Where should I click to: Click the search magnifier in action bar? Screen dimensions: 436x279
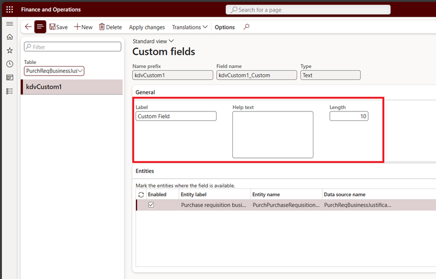(246, 27)
